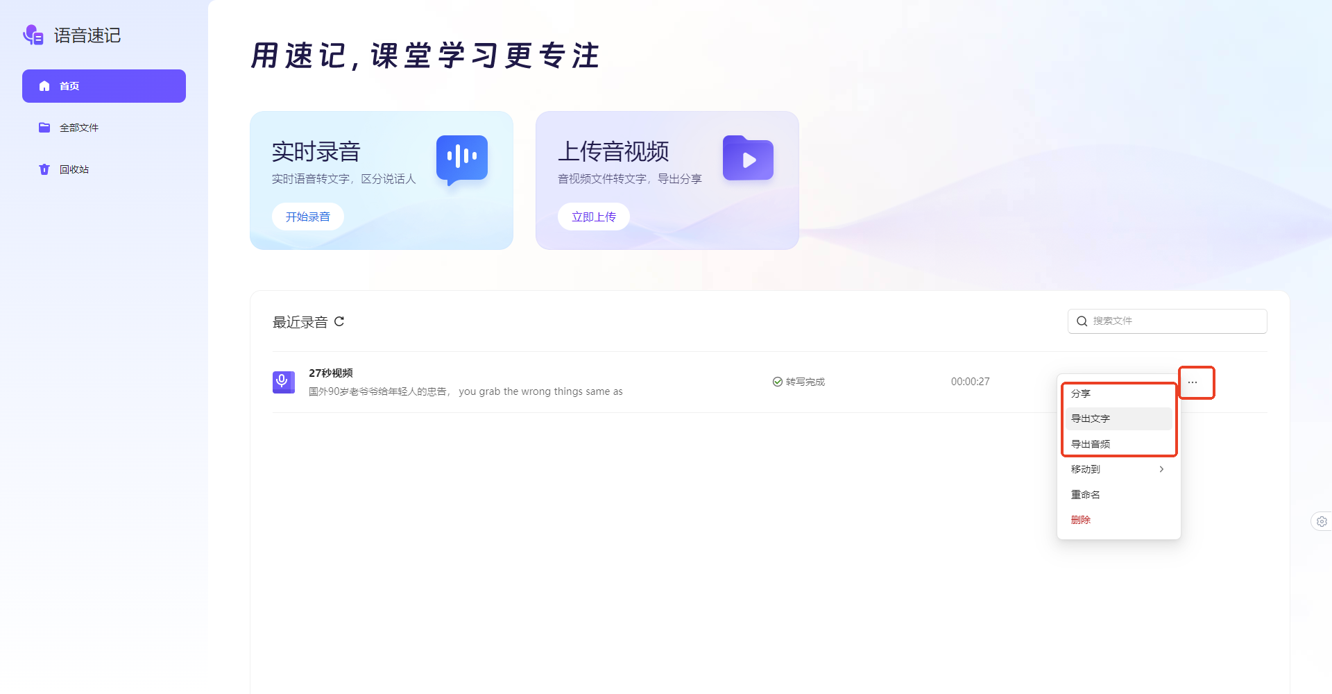Choose 重命名 from the context menu
The width and height of the screenshot is (1332, 694).
(1118, 495)
